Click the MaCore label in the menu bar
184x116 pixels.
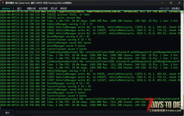click(6, 8)
